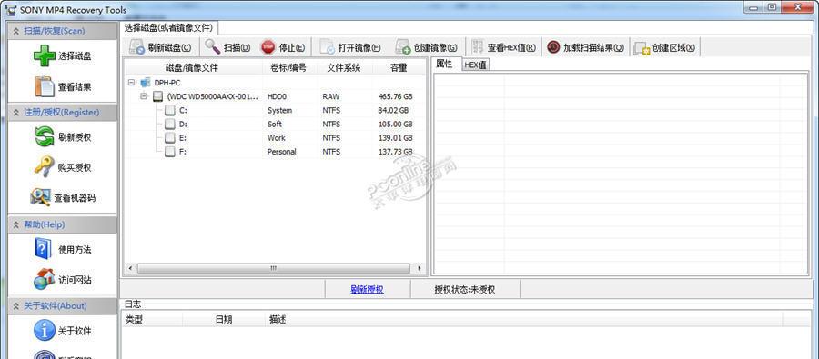Open 购买授权 key icon in sidebar

click(x=45, y=167)
